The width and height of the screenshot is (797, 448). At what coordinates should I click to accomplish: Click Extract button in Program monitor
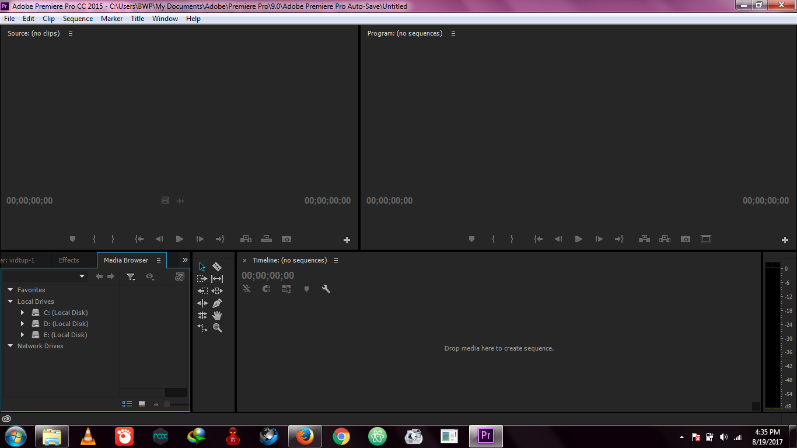(665, 239)
